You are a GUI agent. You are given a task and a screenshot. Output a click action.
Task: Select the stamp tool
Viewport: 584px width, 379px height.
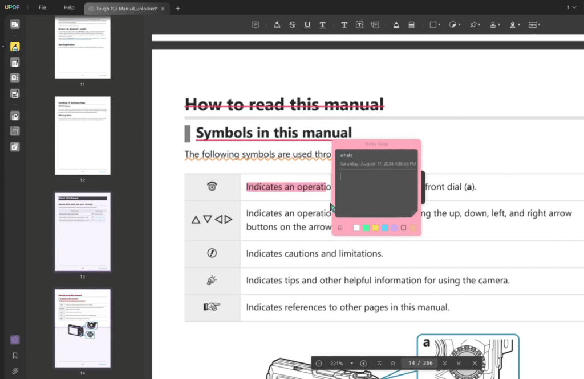493,25
